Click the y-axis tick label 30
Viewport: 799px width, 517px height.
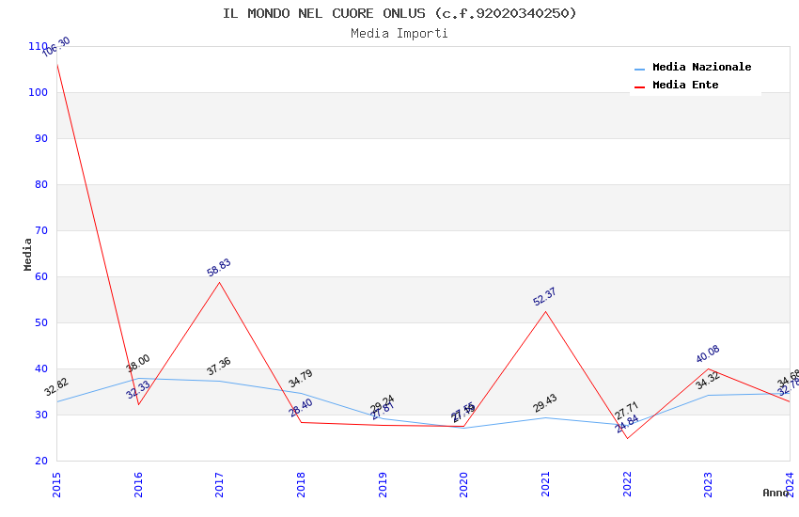click(41, 415)
